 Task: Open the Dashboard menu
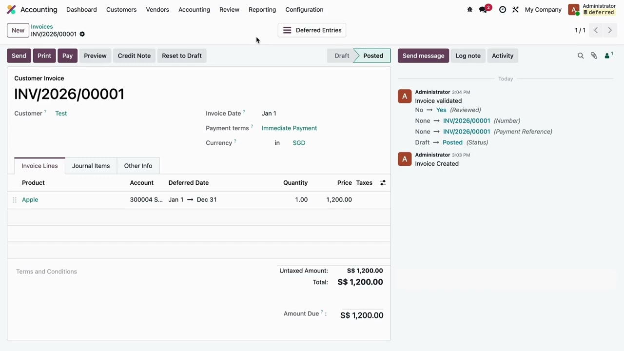81,10
